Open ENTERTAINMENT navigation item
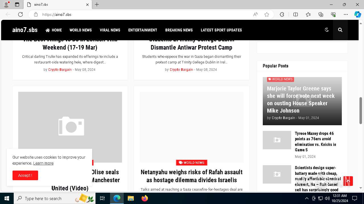The image size is (364, 204). [x=142, y=30]
